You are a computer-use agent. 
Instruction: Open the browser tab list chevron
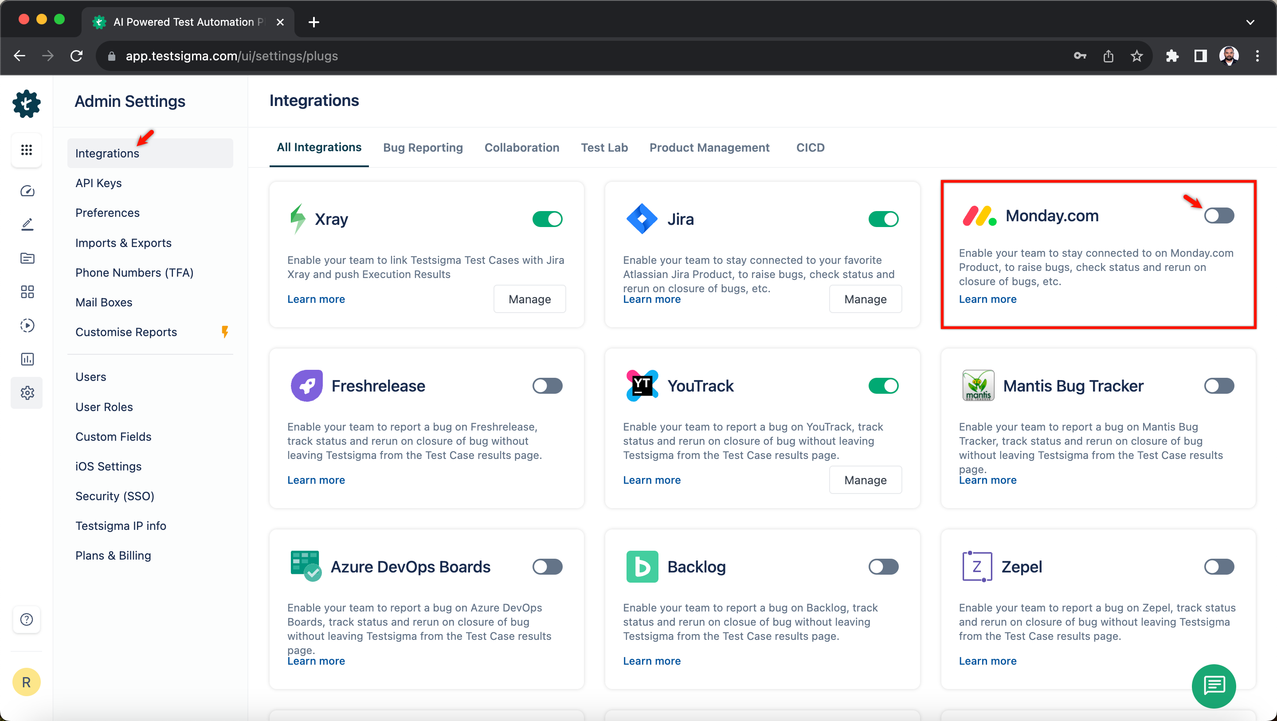click(x=1250, y=22)
